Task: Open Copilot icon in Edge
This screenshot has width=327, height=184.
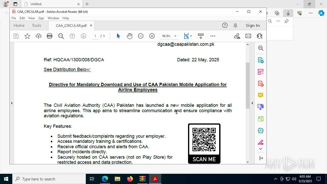Action: click(321, 13)
